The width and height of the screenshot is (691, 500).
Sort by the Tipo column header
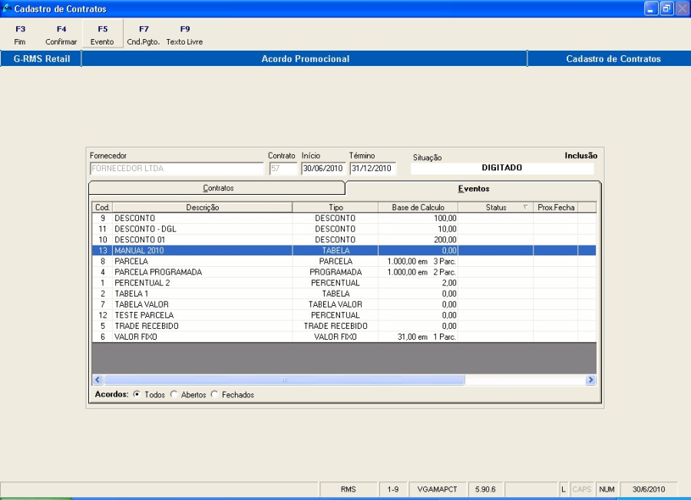(336, 207)
